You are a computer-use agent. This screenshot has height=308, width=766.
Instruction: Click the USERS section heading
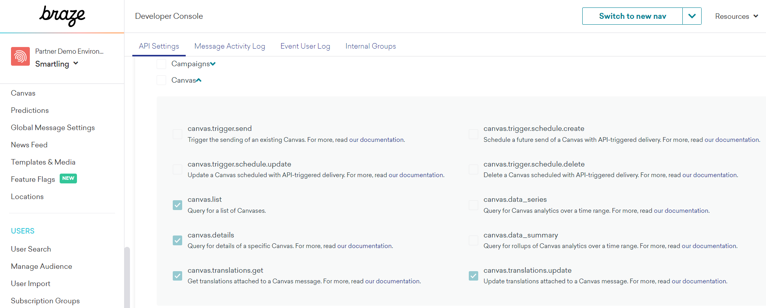click(x=23, y=231)
